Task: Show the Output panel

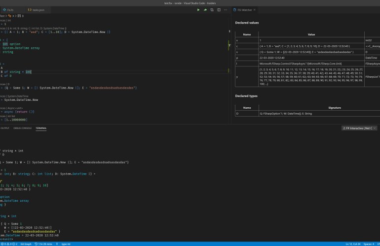Action: pyautogui.click(x=4, y=128)
